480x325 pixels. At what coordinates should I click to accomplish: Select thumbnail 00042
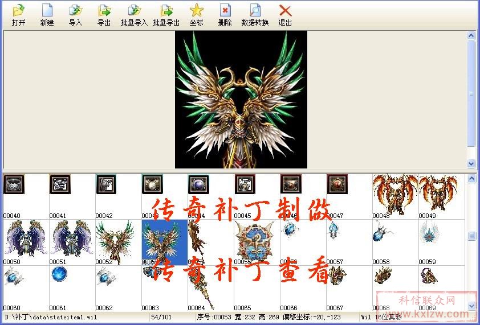point(106,184)
